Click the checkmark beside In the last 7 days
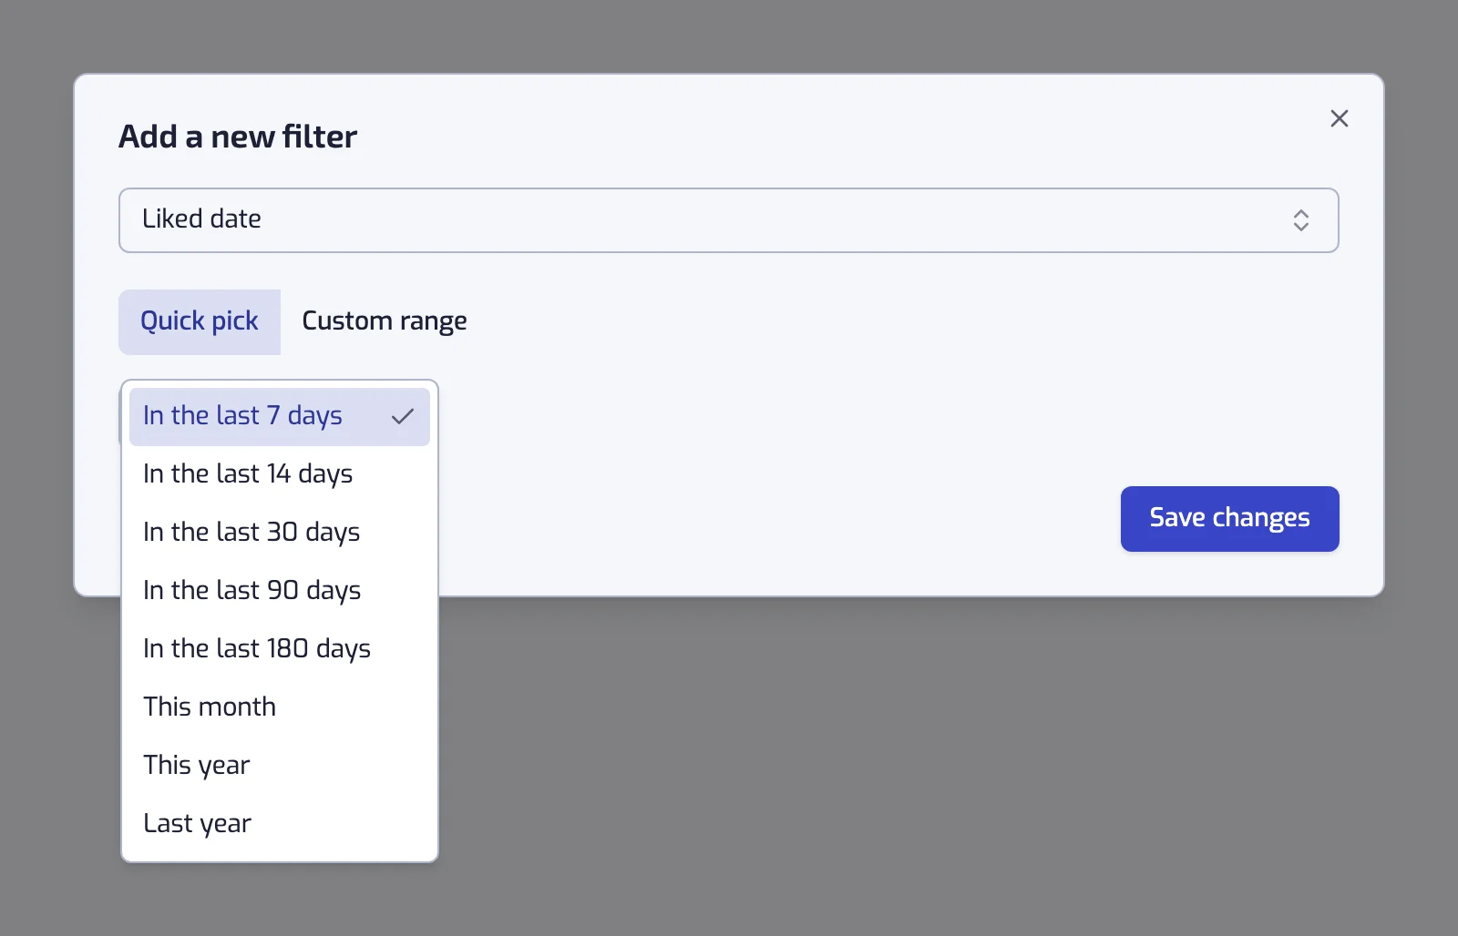 [x=402, y=417]
